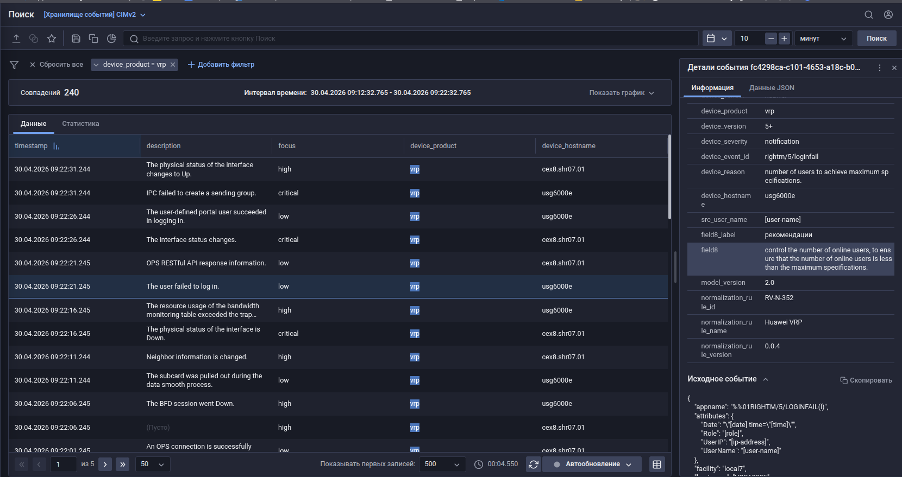This screenshot has height=477, width=902.
Task: Click the magnifier icon in query field
Action: pyautogui.click(x=134, y=39)
